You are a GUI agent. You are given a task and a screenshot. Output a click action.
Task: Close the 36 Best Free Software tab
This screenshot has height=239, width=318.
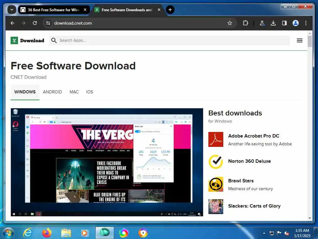pyautogui.click(x=85, y=10)
